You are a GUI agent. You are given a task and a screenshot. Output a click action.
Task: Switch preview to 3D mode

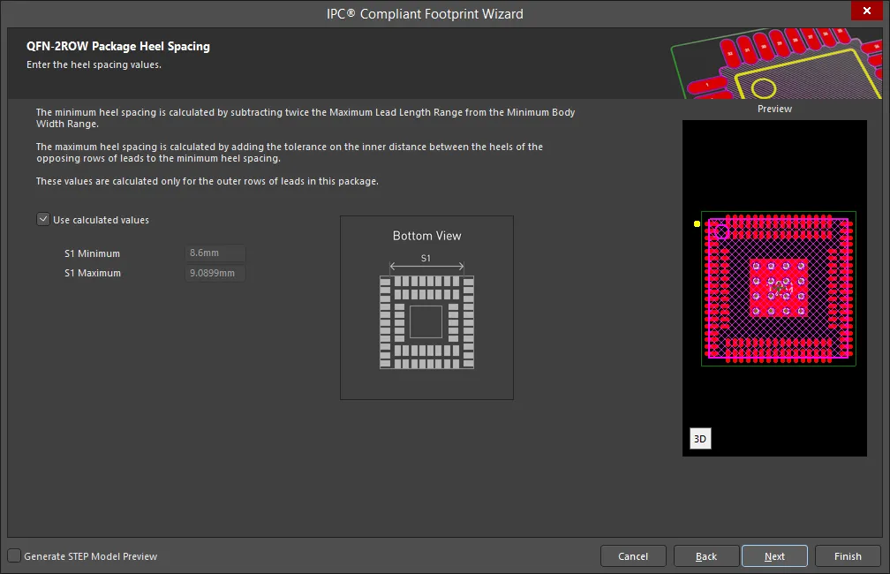pos(700,439)
